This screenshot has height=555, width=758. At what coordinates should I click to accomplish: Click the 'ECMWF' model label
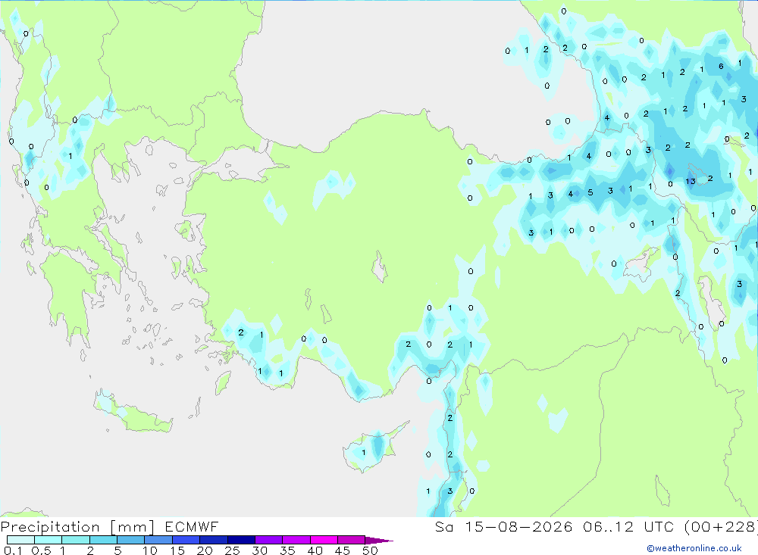coord(192,527)
